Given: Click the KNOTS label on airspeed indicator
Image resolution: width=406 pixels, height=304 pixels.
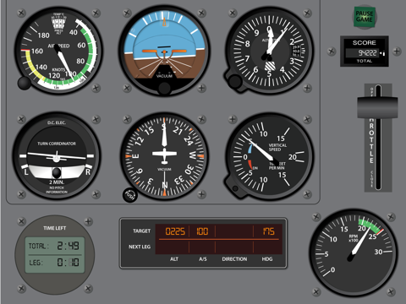Looking at the screenshot, I should [x=58, y=69].
